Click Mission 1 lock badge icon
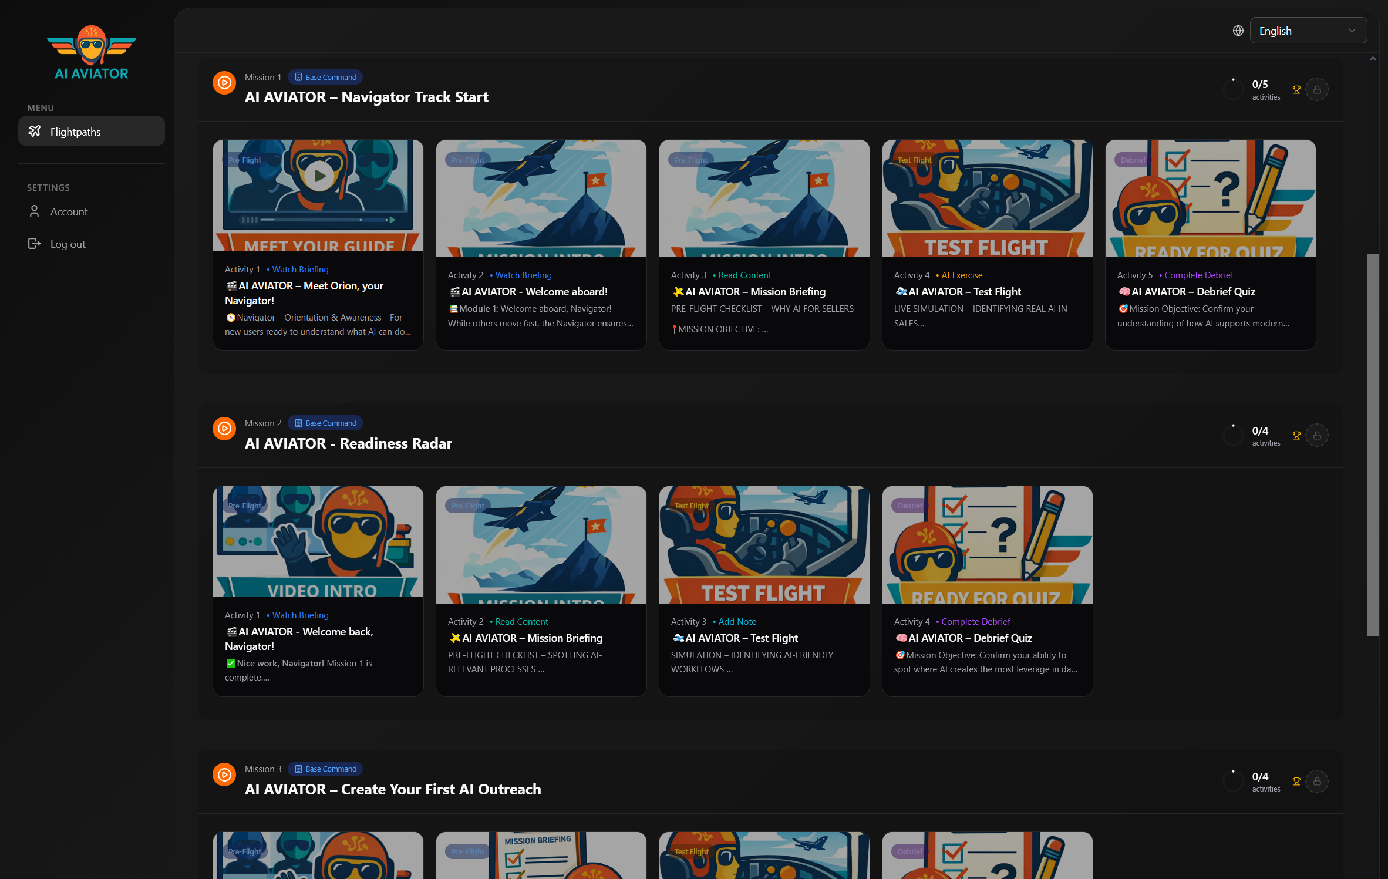The image size is (1388, 879). (1317, 90)
